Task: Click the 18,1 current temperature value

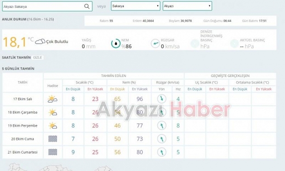Action: tap(15, 42)
